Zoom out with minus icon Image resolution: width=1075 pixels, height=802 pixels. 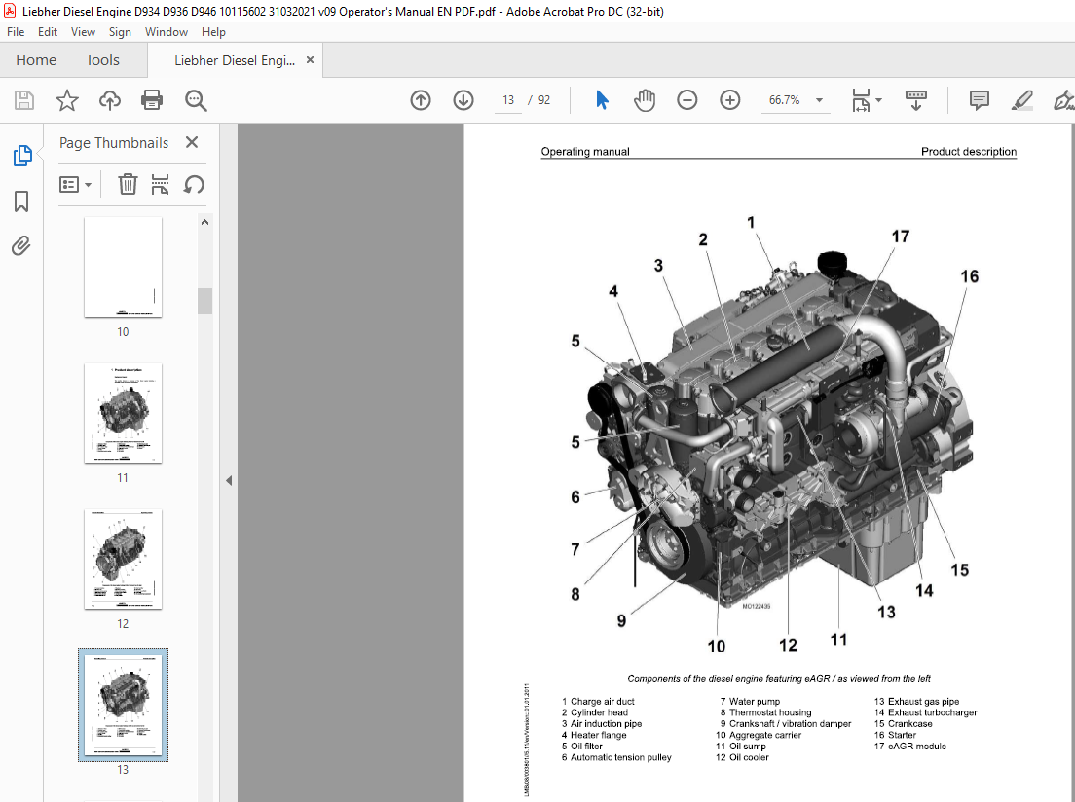click(686, 101)
